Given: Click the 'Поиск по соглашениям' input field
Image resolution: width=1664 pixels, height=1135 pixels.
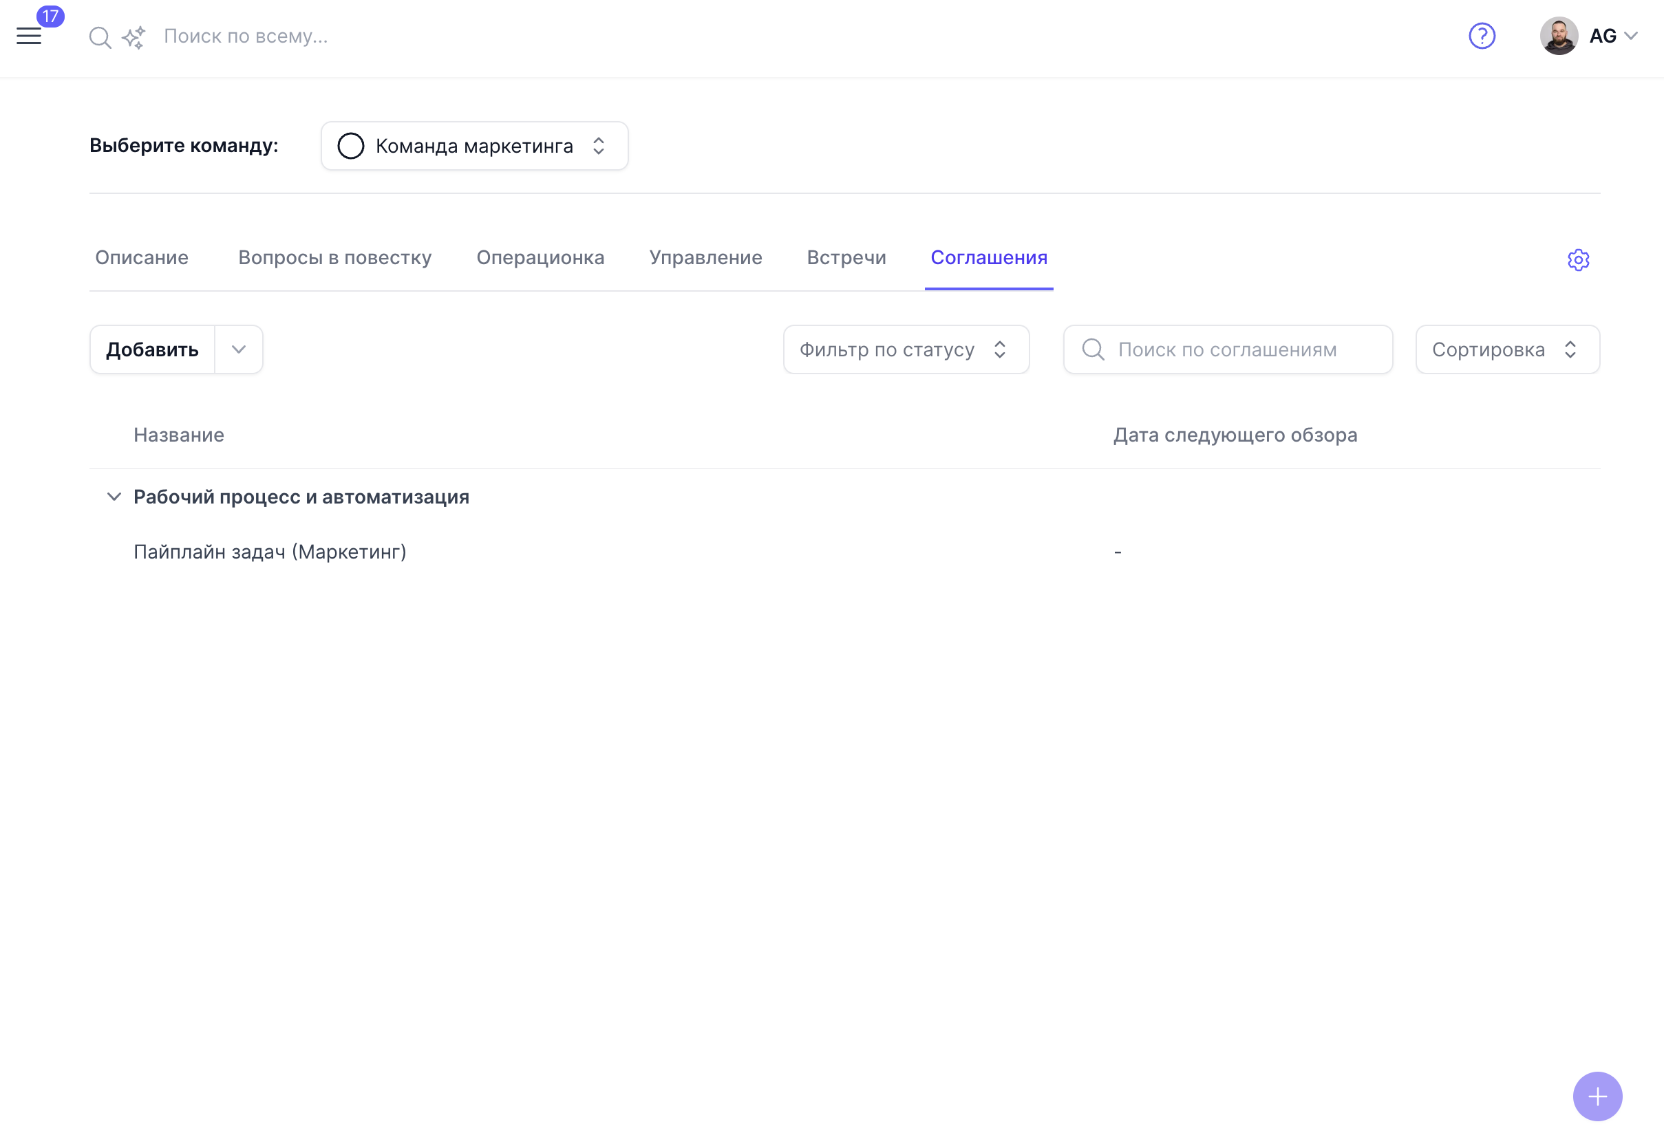Looking at the screenshot, I should click(1228, 349).
